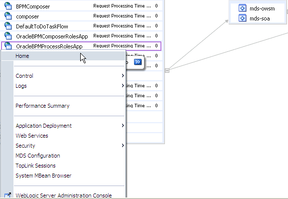288x199 pixels.
Task: Click the OracleBPMProcessRolesApp application icon
Action: [8, 45]
